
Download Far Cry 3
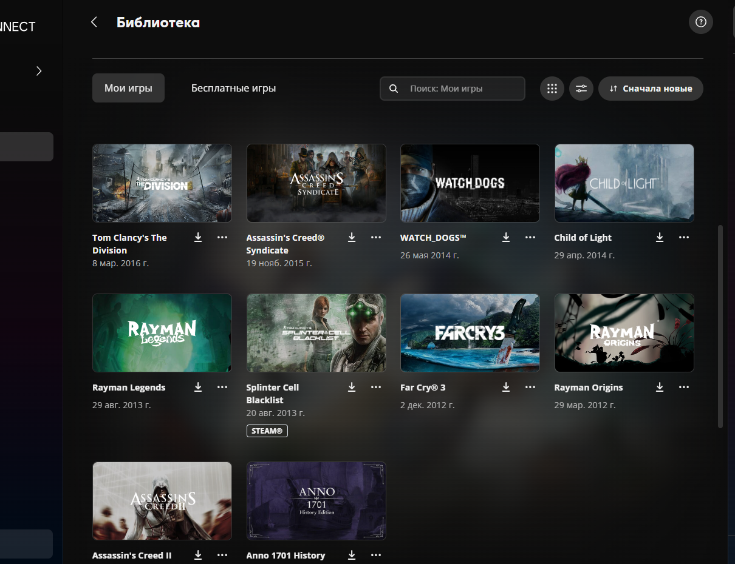[506, 387]
